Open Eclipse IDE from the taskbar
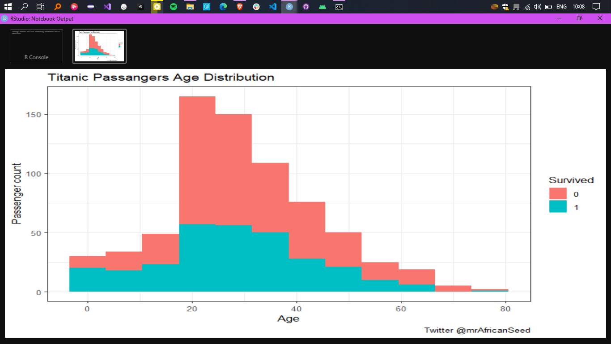 pyautogui.click(x=89, y=7)
